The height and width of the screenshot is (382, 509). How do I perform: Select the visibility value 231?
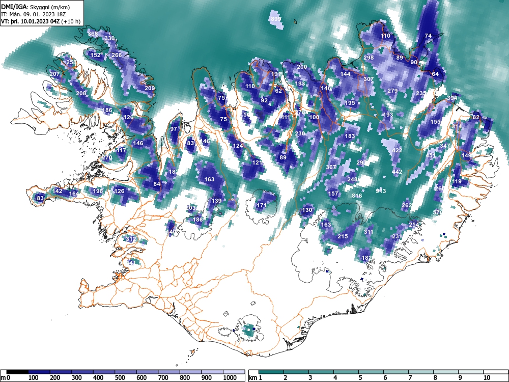(397, 236)
